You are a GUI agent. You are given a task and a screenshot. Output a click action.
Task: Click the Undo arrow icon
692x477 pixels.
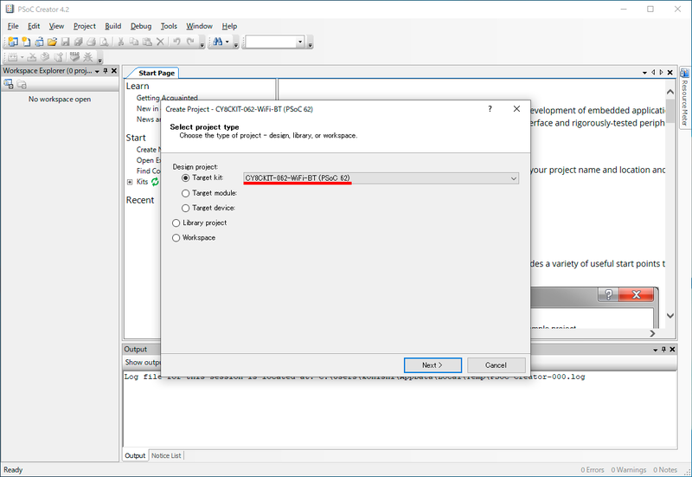click(176, 42)
